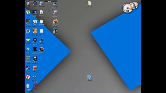This screenshot has width=166, height=93.
Task: Select the Mirillis Action red ball shortcut
Action: pyautogui.click(x=35, y=68)
